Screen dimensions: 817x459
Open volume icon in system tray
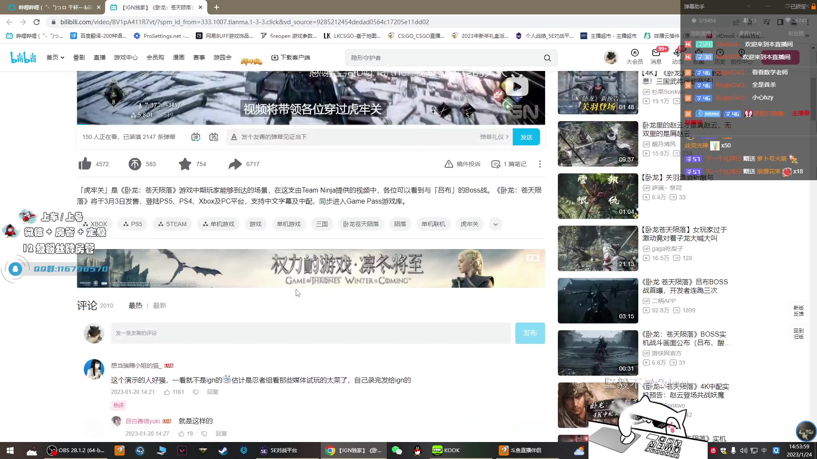(743, 450)
